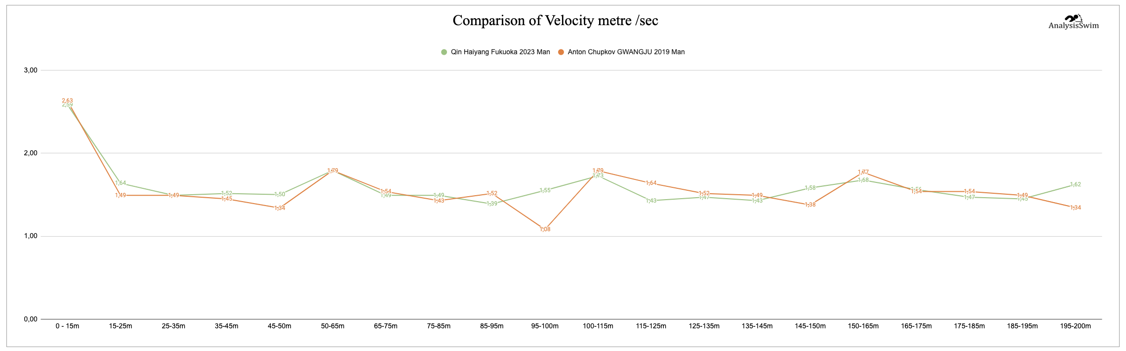The height and width of the screenshot is (351, 1126).
Task: Select the Anton Chupkov GWANGJU 2019 legend label
Action: point(626,52)
